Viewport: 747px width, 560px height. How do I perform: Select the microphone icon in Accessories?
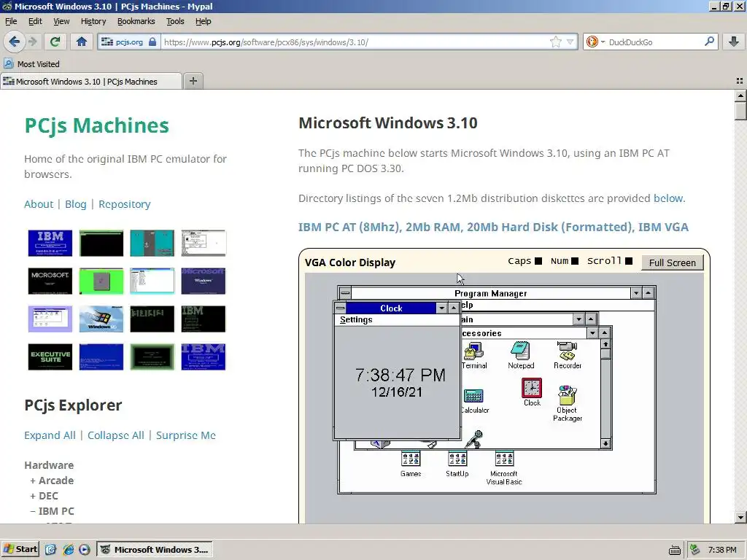[x=474, y=439]
